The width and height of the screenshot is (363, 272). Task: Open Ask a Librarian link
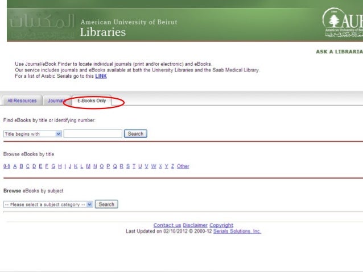pos(339,52)
